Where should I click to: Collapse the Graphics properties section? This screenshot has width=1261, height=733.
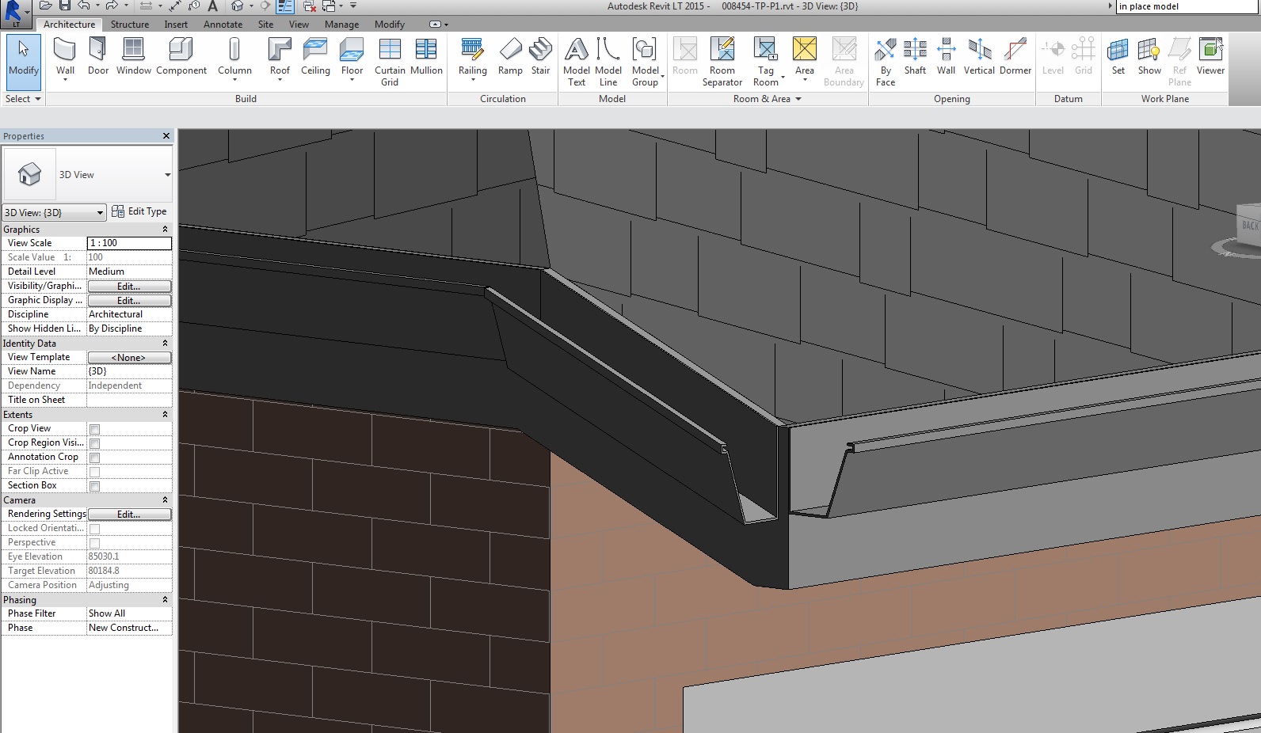point(165,230)
